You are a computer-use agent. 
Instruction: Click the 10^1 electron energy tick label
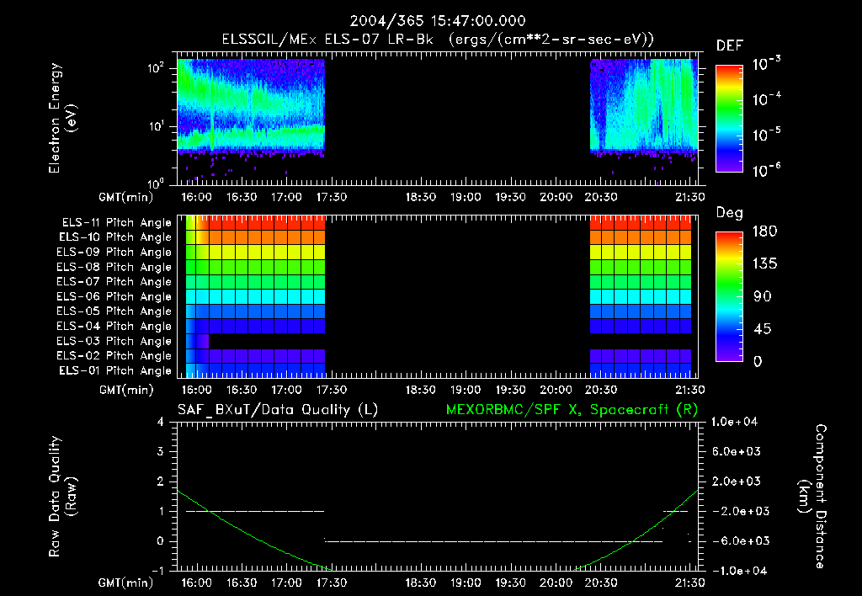pyautogui.click(x=156, y=126)
